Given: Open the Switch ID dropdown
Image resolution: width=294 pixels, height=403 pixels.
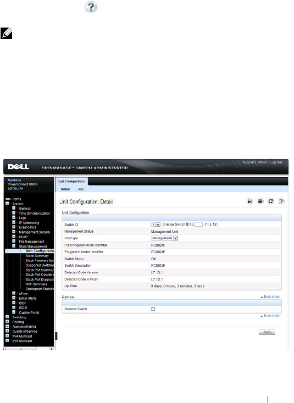Looking at the screenshot, I should 155,224.
